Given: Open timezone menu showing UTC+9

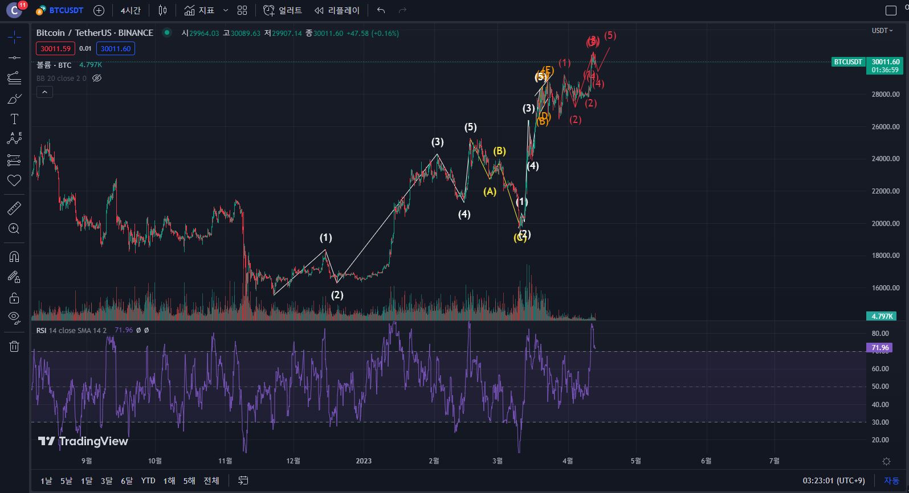Looking at the screenshot, I should (834, 481).
